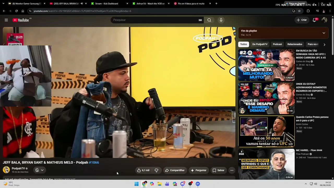This screenshot has width=334, height=188.
Task: Open the Copilot taskbar icon
Action: tap(152, 184)
